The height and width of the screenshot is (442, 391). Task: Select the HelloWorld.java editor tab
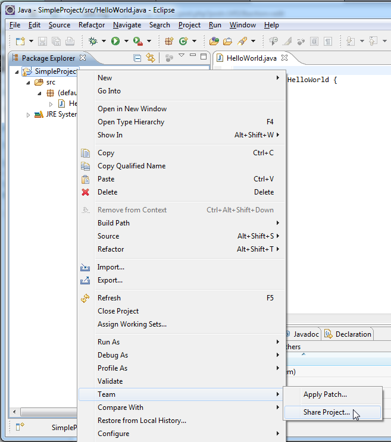pos(252,58)
